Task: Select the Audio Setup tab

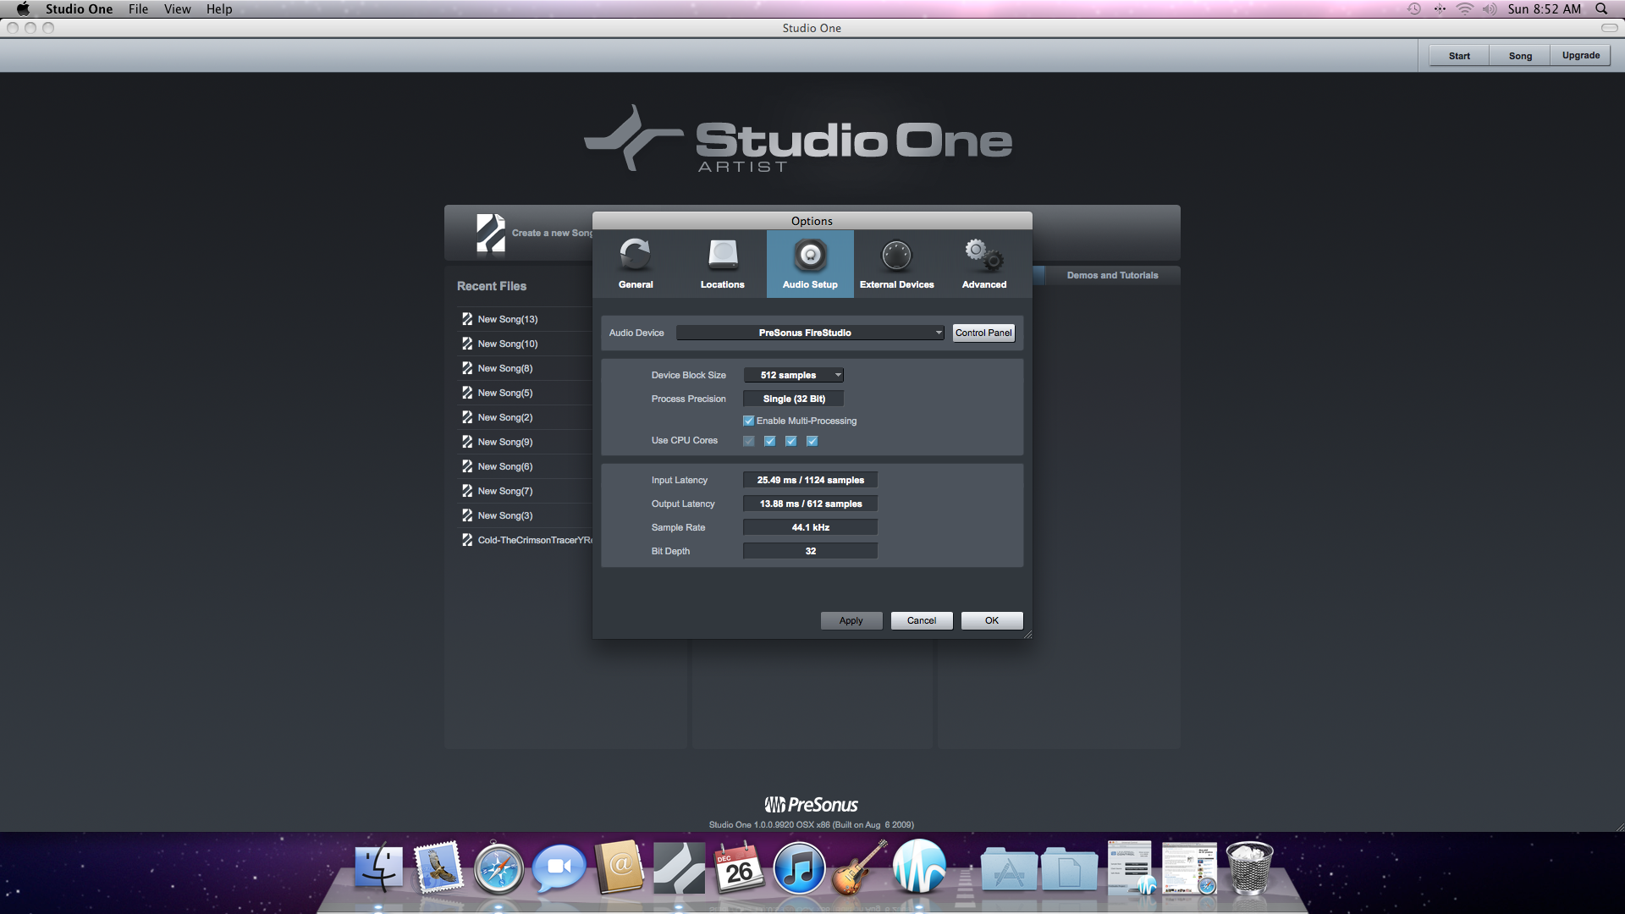Action: coord(810,263)
